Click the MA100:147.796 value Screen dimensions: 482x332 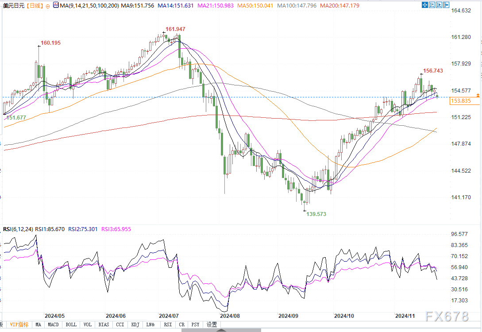coord(297,5)
